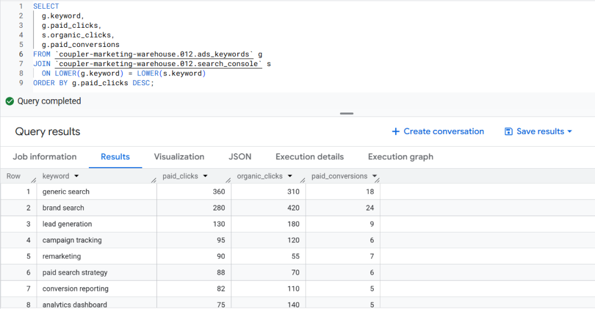Image resolution: width=595 pixels, height=309 pixels.
Task: Click the paid_clicks column resize handle
Action: pos(228,180)
